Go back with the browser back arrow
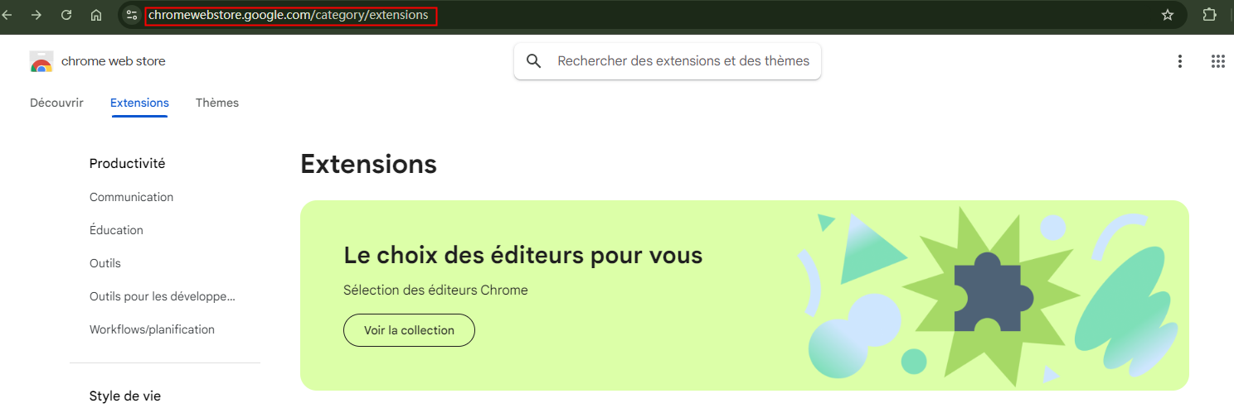Image resolution: width=1234 pixels, height=408 pixels. [x=7, y=15]
